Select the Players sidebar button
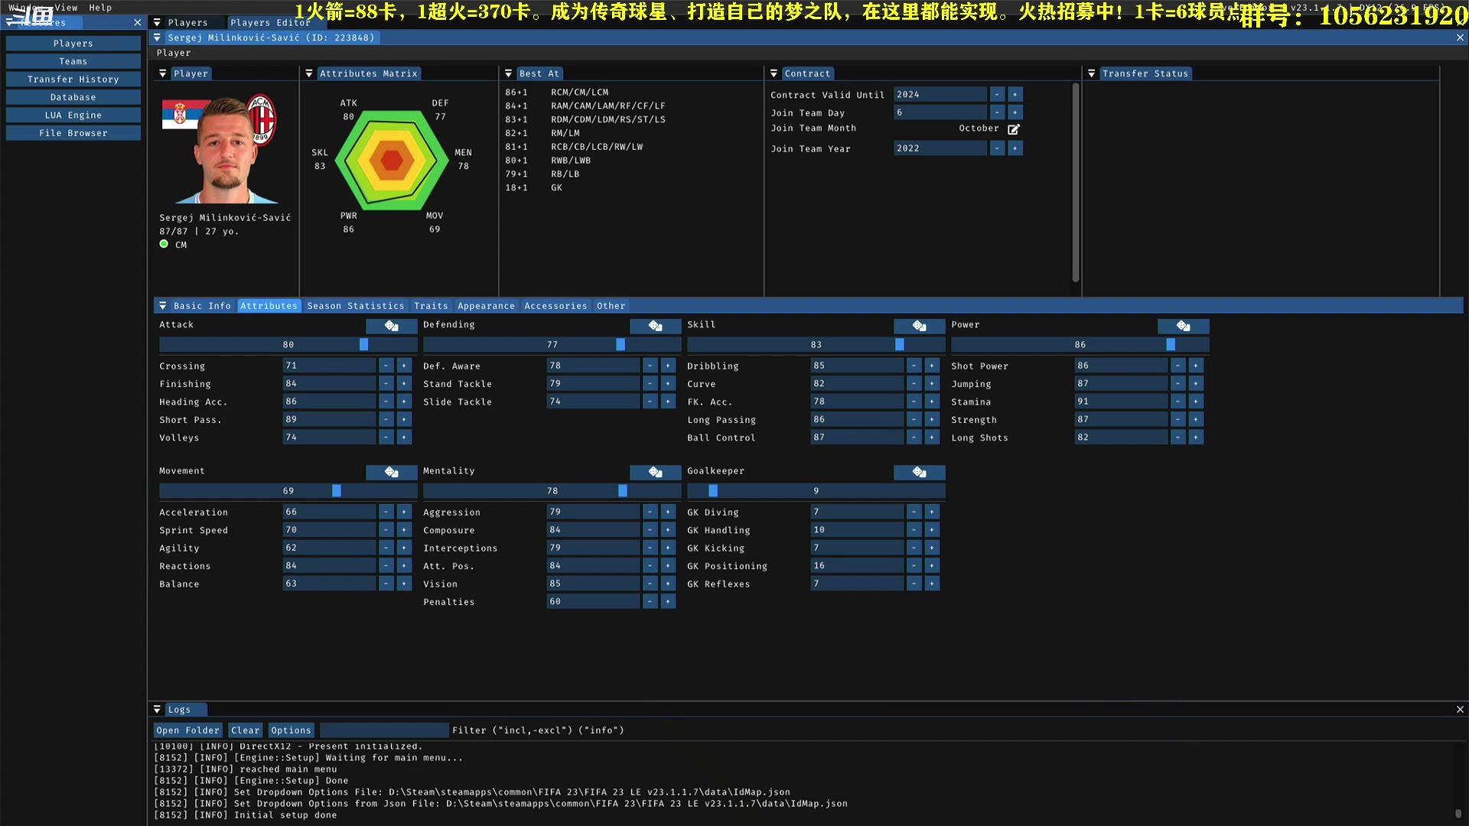This screenshot has width=1469, height=826. [73, 44]
